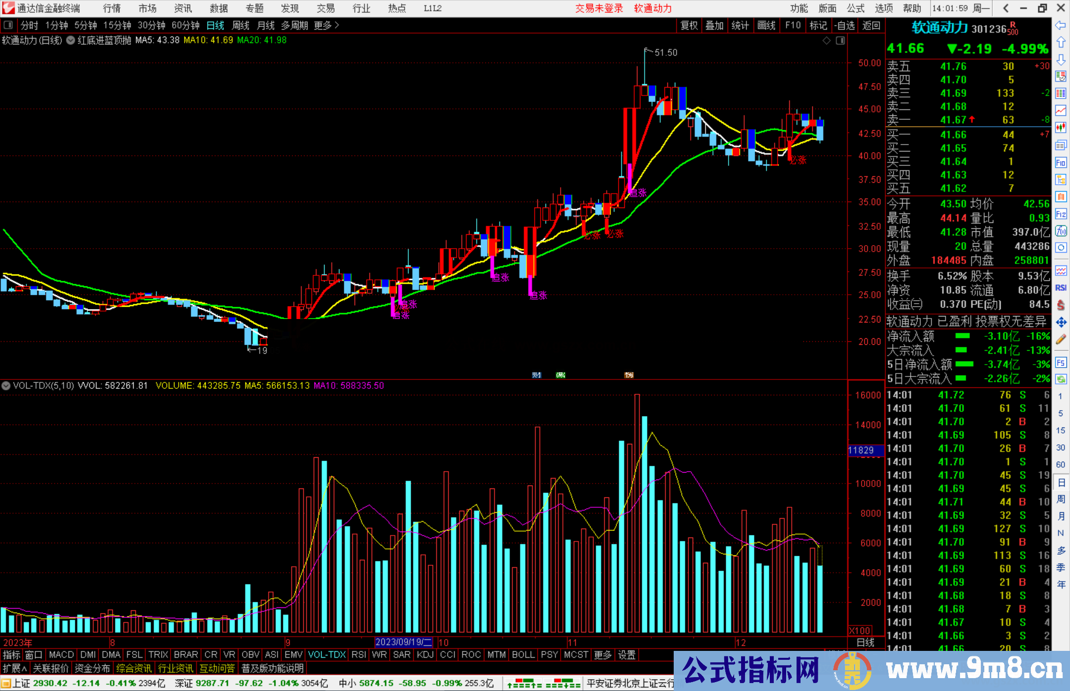Toggle the side panel icon left of 分时
1070x691 pixels.
point(8,25)
